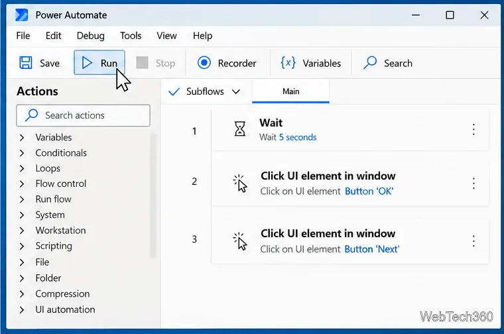The image size is (504, 334).
Task: Click the Actions pane heading
Action: point(37,91)
